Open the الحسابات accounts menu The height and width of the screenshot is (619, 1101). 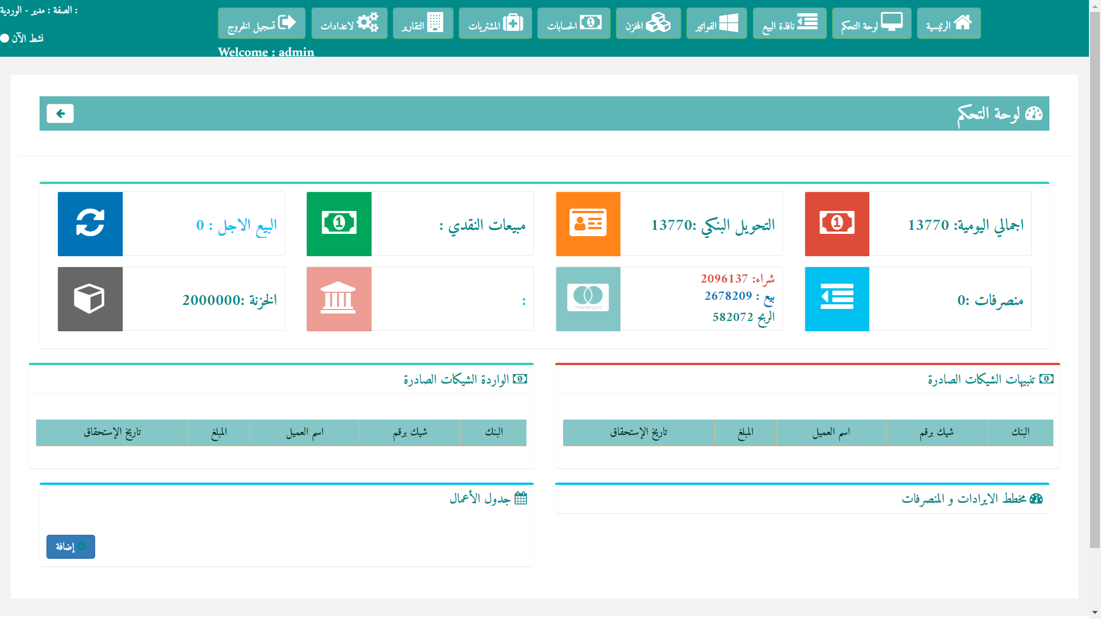[573, 23]
